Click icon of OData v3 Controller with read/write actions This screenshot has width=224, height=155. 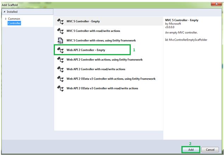click(x=60, y=88)
